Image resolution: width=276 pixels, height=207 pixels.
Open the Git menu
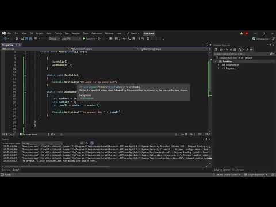[x=32, y=33]
